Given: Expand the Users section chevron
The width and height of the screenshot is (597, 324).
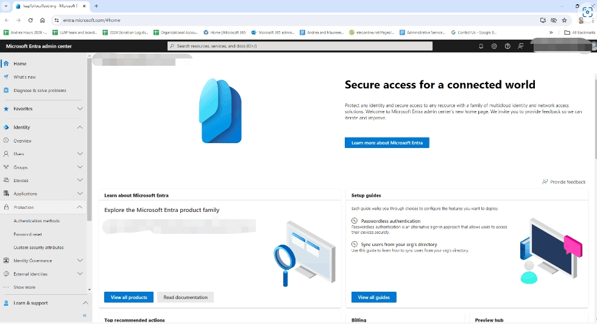Looking at the screenshot, I should [x=80, y=154].
